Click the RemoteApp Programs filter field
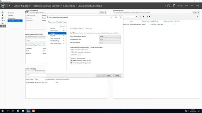Viewport: 202px width, 113px height. click(x=36, y=40)
